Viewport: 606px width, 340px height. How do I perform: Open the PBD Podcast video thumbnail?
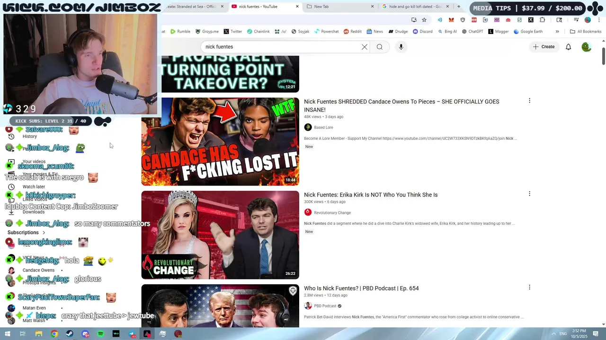pyautogui.click(x=220, y=306)
